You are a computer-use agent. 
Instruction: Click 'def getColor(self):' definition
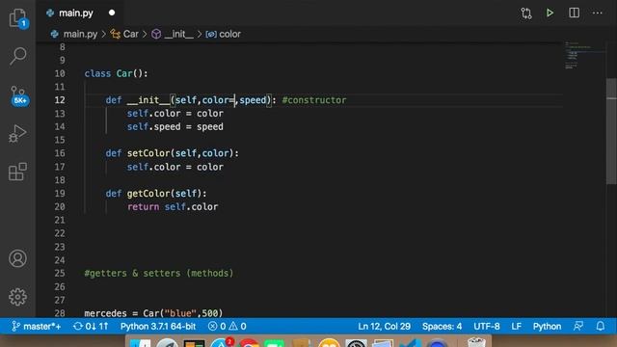(156, 194)
